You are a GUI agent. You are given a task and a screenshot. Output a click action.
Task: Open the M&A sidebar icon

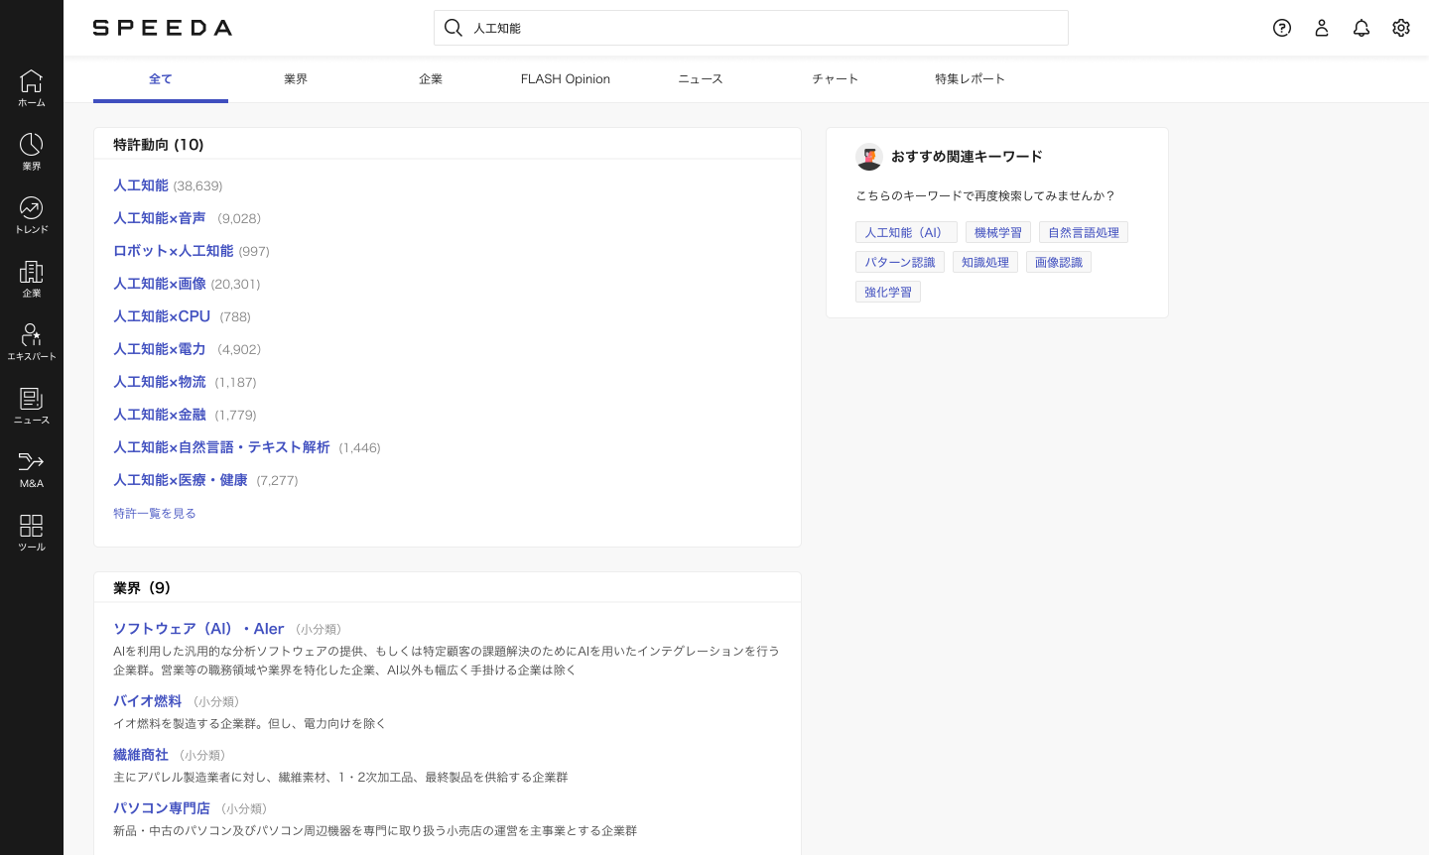(32, 469)
